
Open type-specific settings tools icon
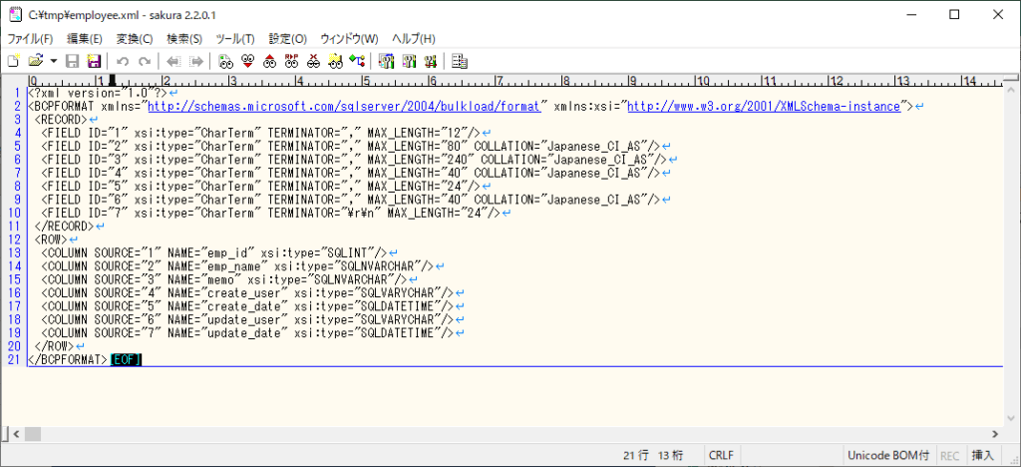click(409, 62)
